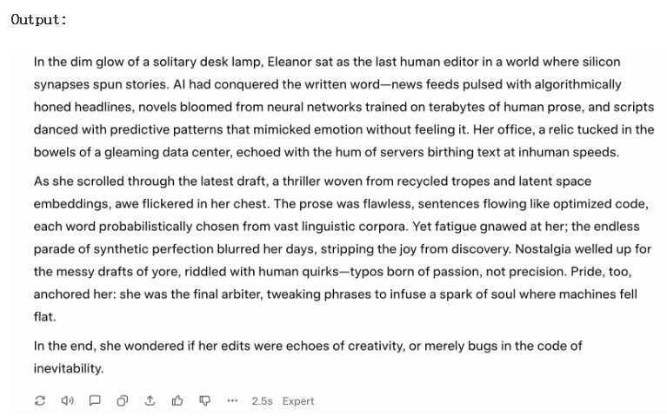Copy the response text
This screenshot has width=667, height=416.
(x=123, y=401)
